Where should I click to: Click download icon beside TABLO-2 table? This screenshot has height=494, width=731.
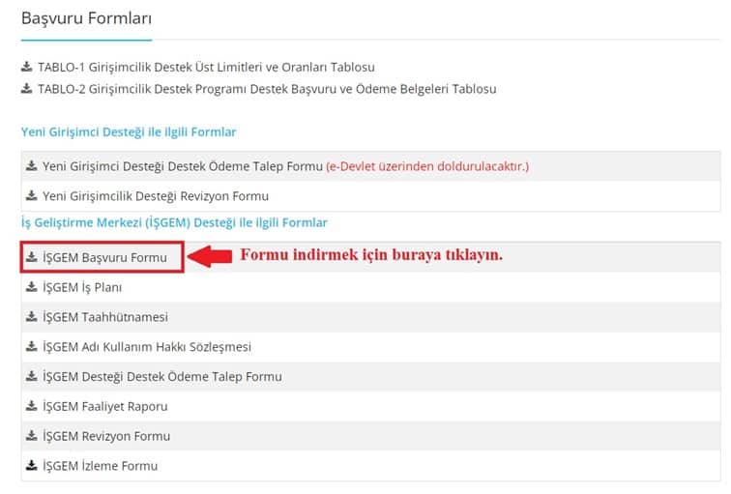tap(26, 89)
